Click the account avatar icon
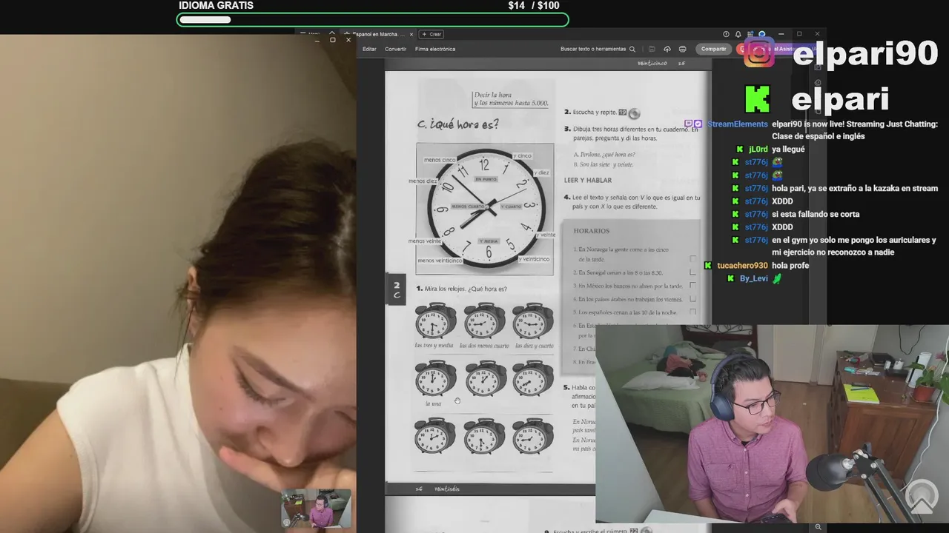Image resolution: width=949 pixels, height=533 pixels. click(x=761, y=34)
